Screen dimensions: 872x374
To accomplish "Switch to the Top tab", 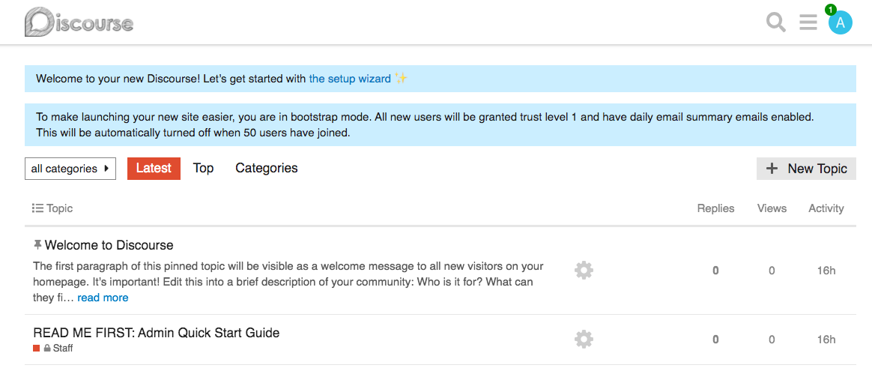I will tap(203, 169).
